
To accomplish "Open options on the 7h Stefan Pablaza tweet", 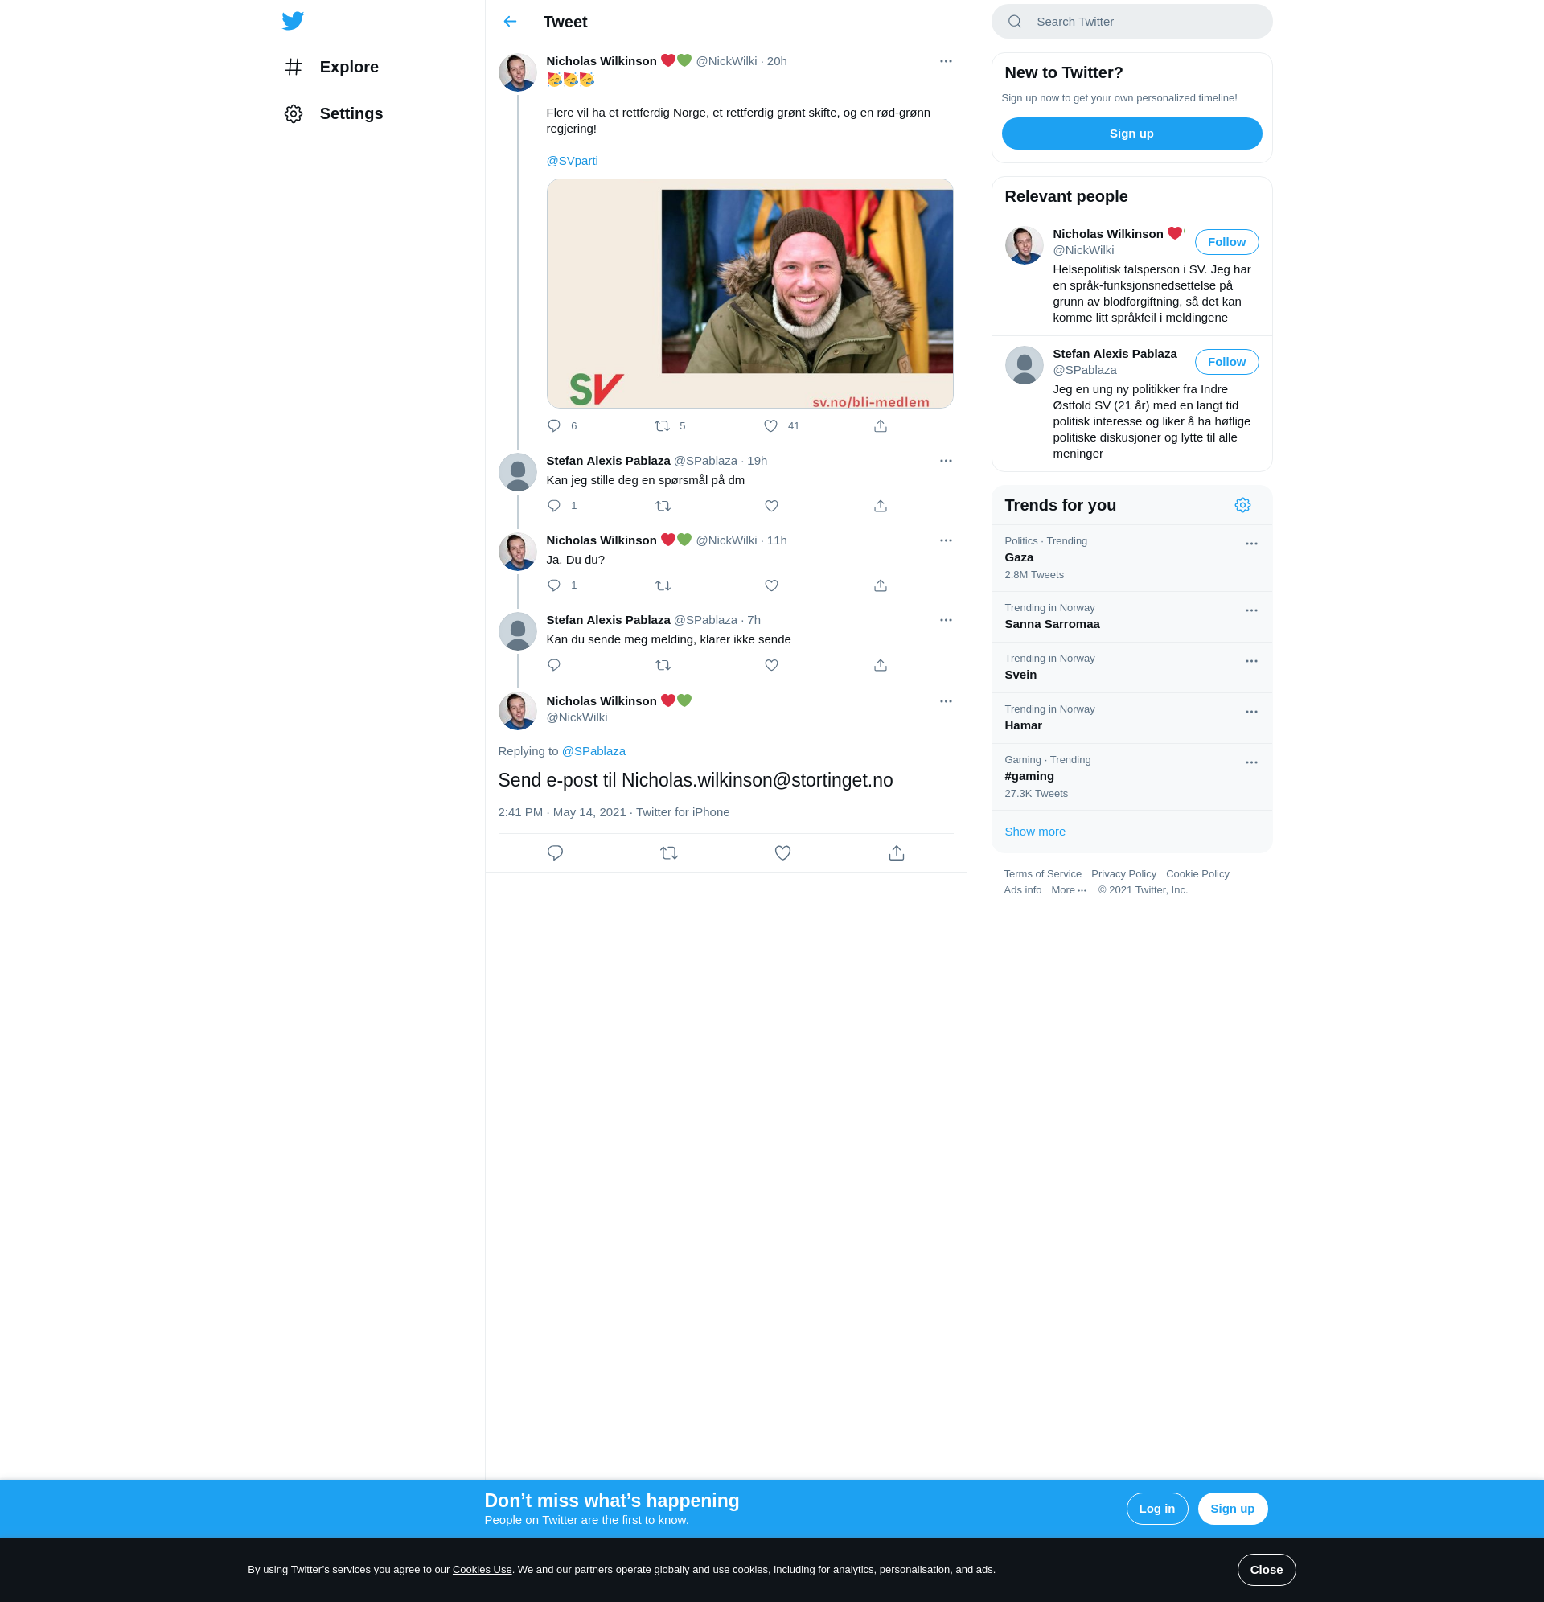I will pyautogui.click(x=946, y=620).
